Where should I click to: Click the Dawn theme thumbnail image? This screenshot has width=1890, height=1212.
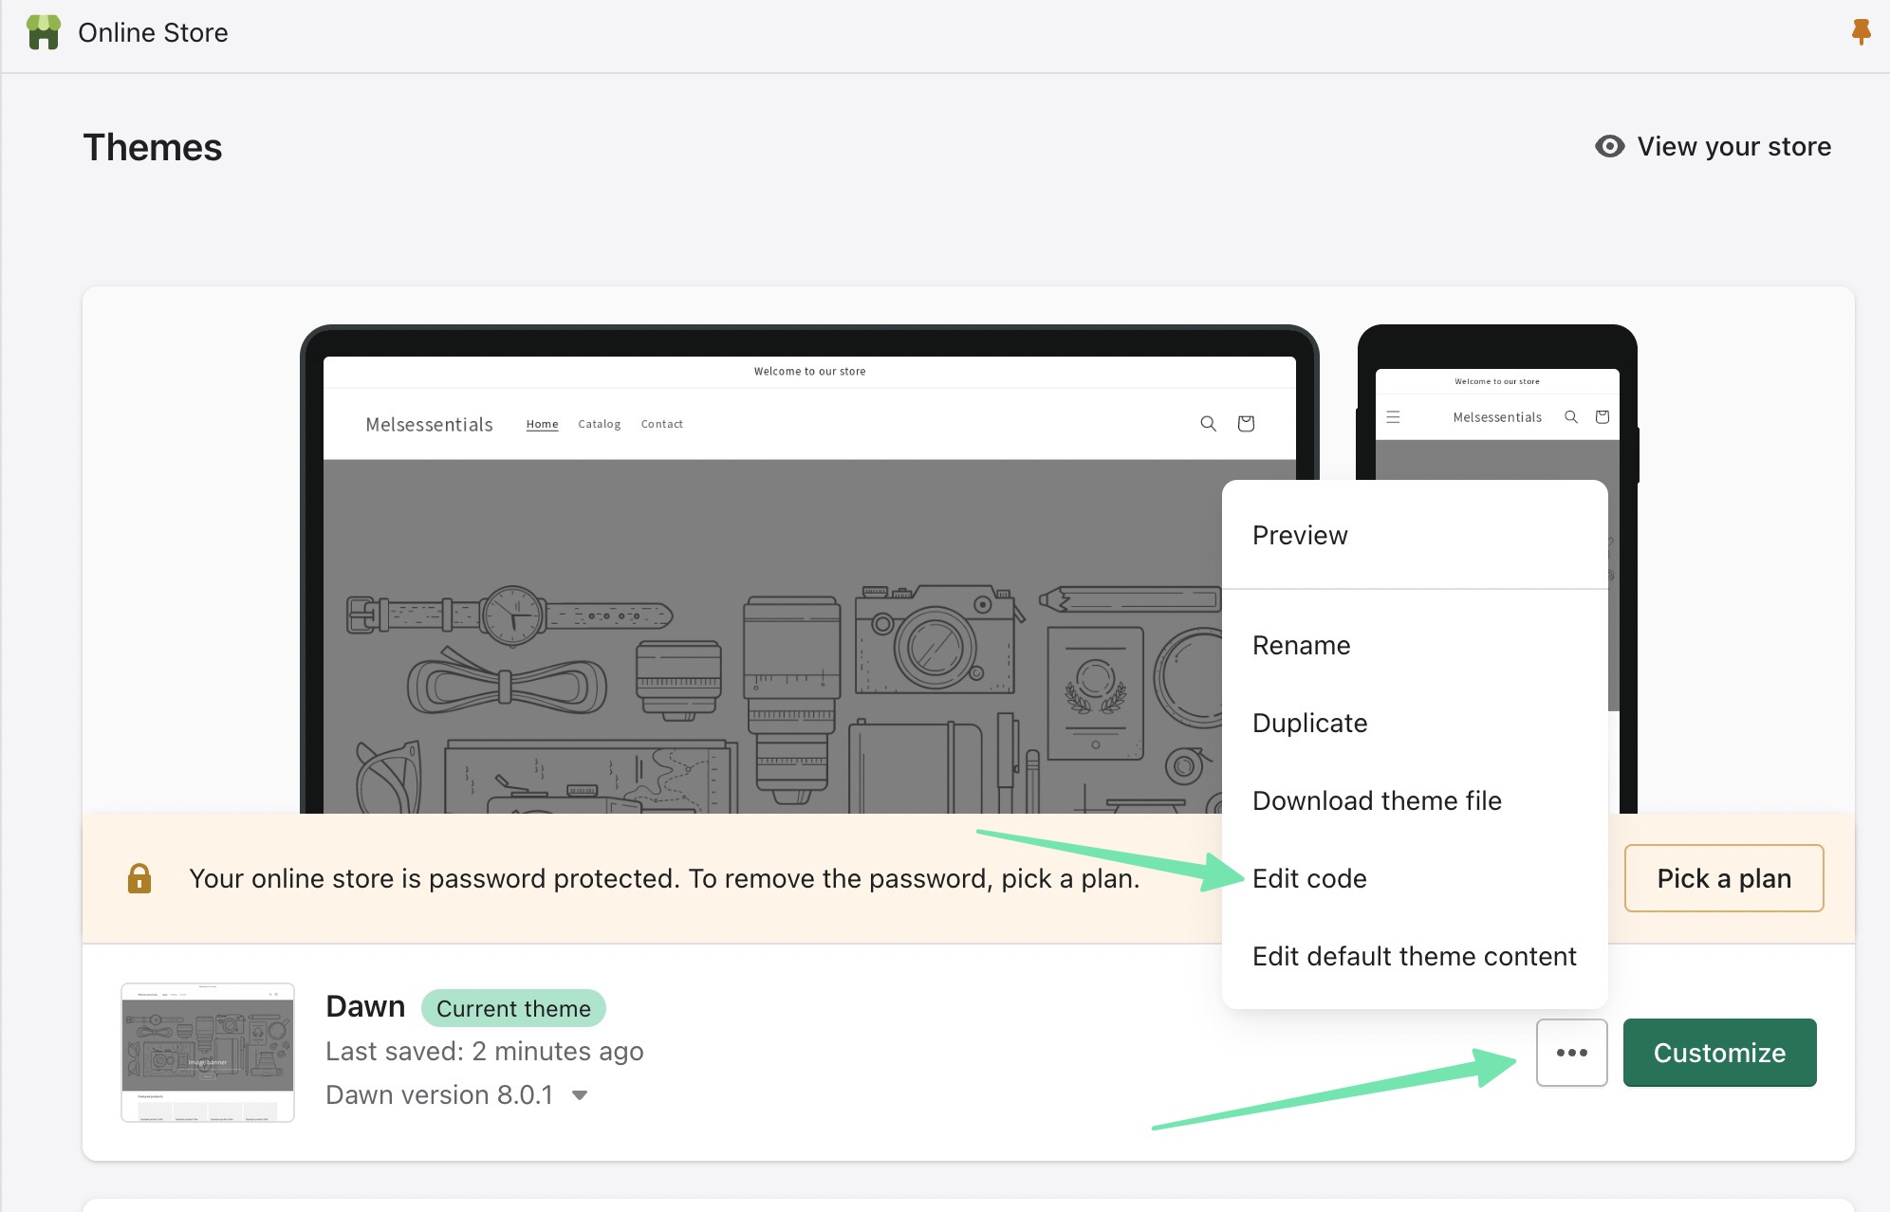pos(208,1053)
